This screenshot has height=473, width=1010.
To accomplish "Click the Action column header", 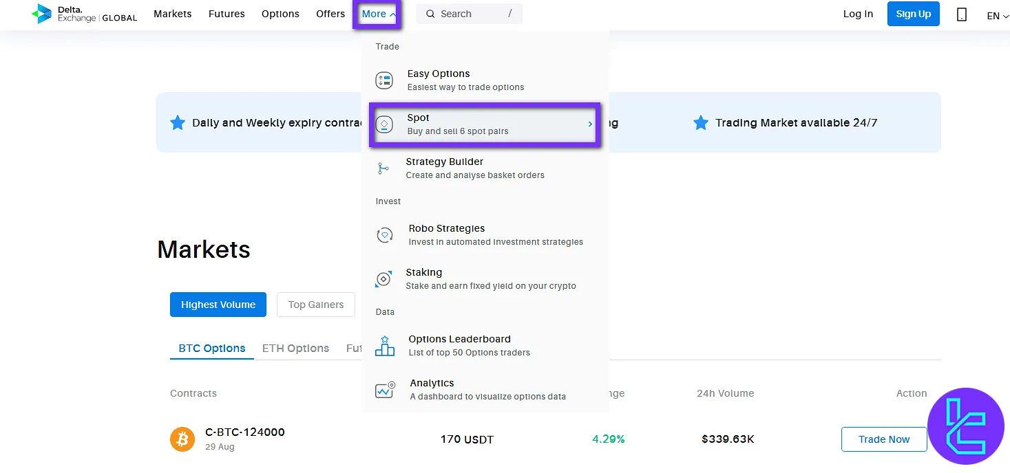I will point(912,393).
